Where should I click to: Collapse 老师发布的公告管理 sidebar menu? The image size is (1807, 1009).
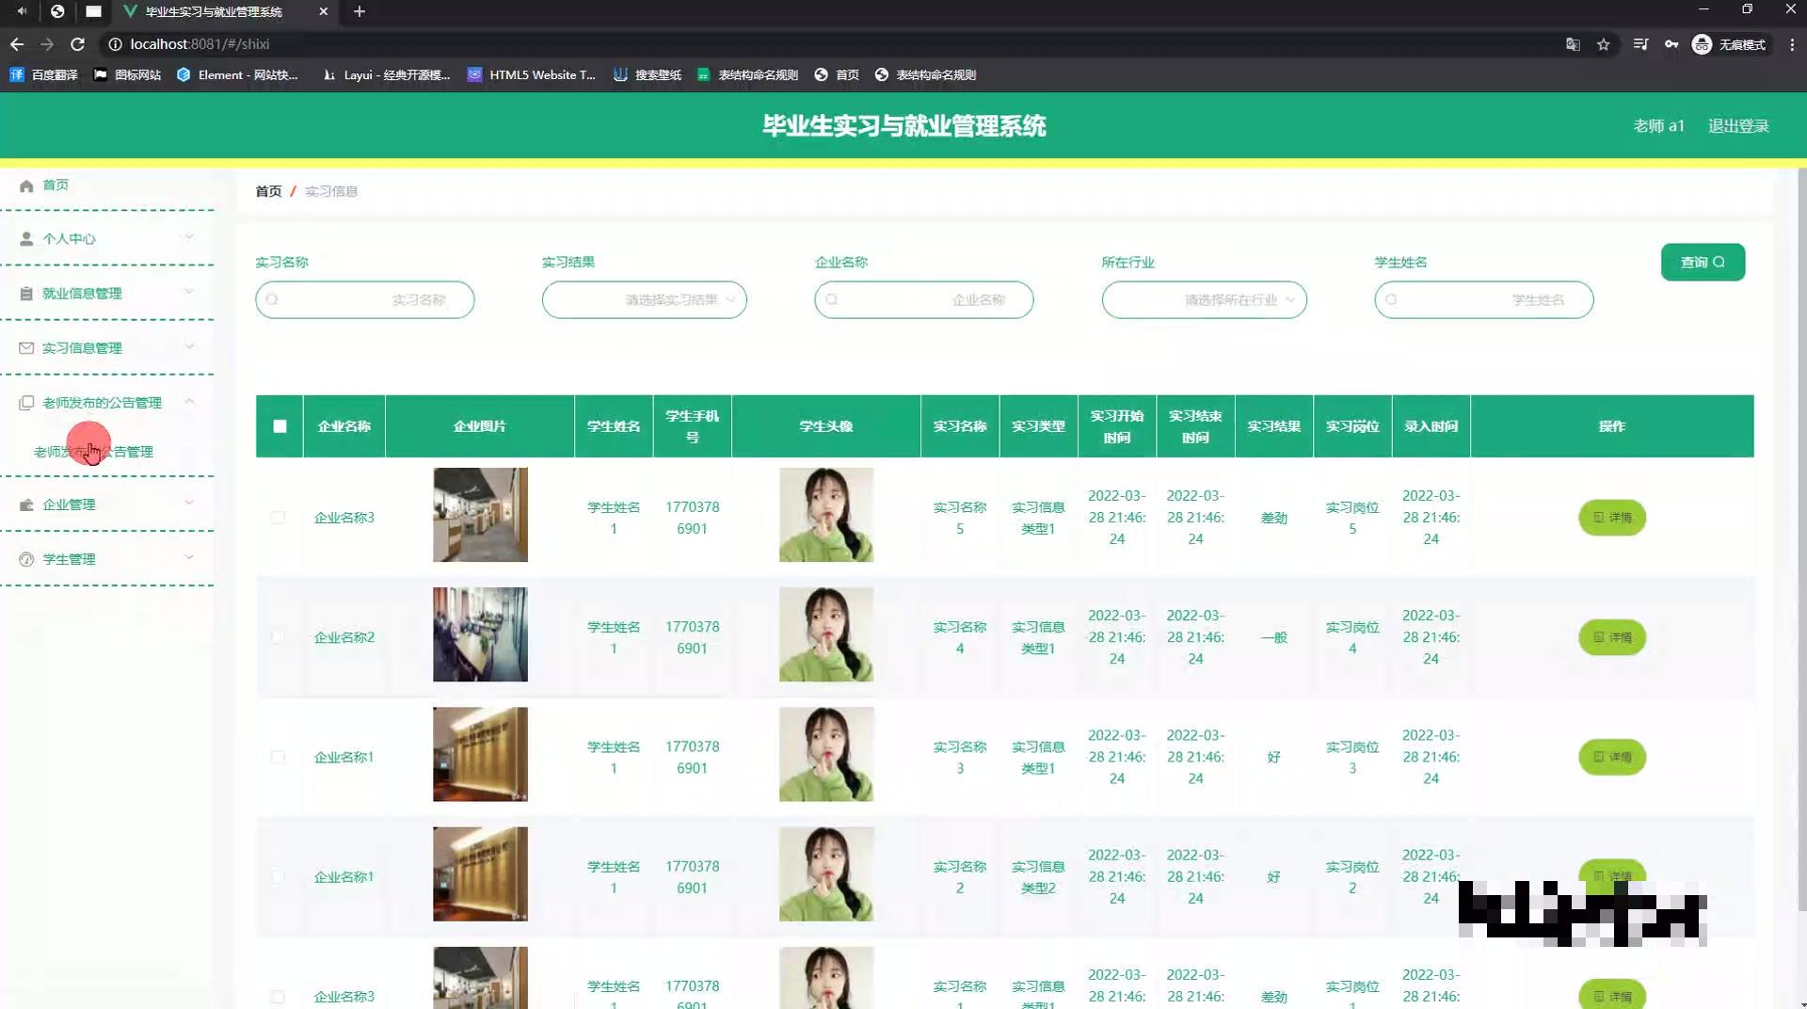click(x=106, y=402)
